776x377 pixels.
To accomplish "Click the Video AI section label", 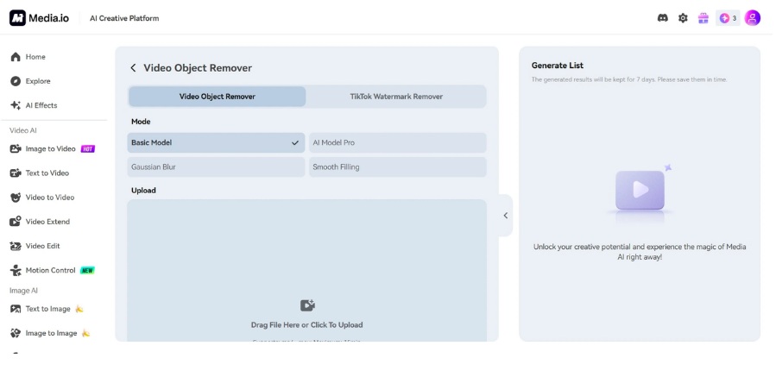I will [x=22, y=130].
